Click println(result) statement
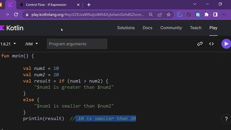This screenshot has height=130, width=231. [44, 118]
